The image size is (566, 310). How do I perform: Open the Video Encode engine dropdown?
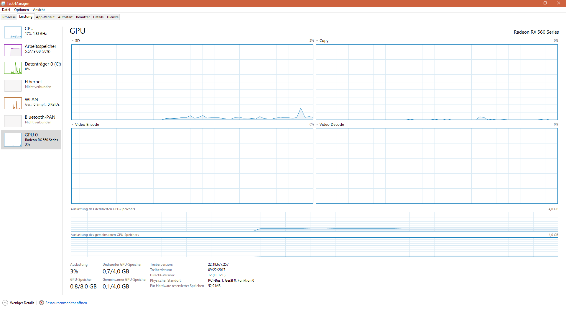click(x=73, y=124)
